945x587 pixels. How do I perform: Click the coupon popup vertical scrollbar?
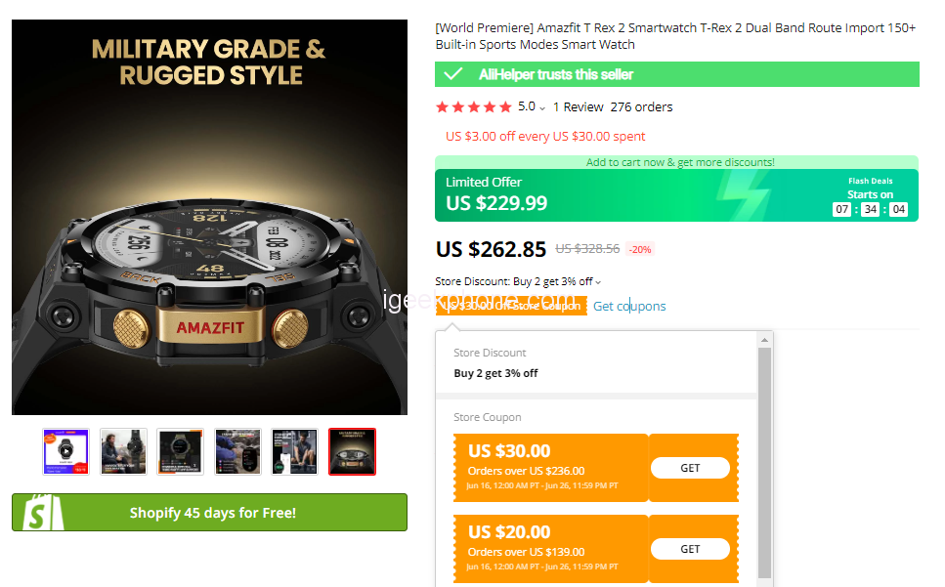pyautogui.click(x=764, y=459)
